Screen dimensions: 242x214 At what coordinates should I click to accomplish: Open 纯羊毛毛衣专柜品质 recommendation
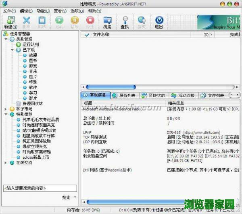41,120
